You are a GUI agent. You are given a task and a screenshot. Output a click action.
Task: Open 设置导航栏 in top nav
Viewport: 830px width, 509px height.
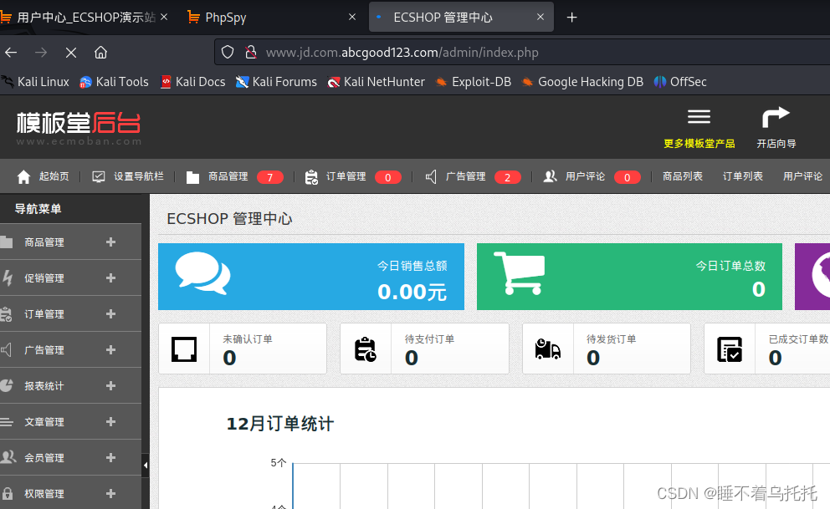(128, 176)
